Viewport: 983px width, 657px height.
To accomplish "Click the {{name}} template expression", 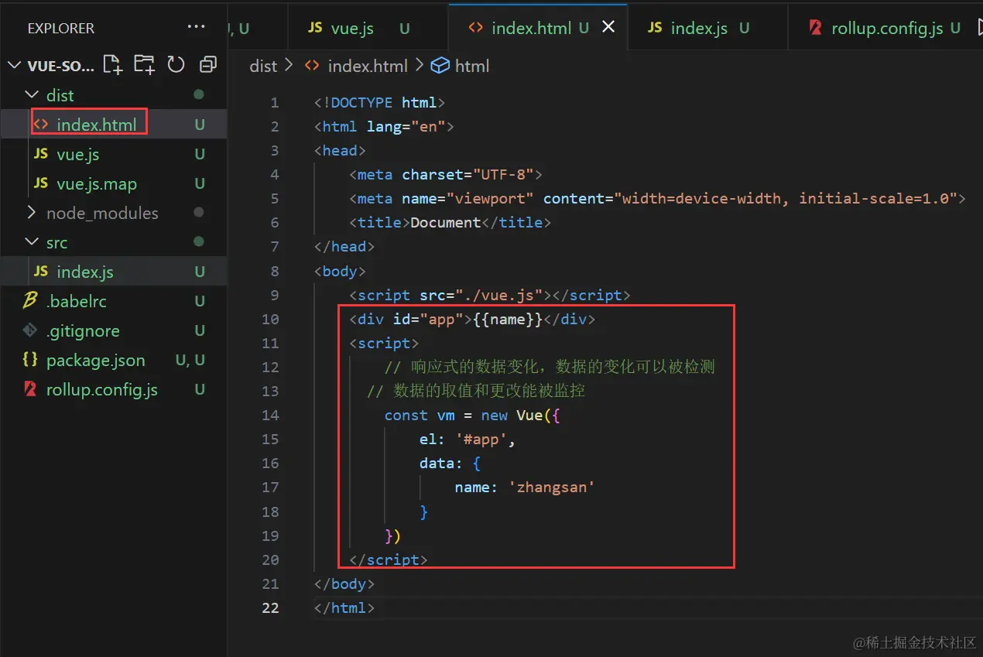I will 508,319.
